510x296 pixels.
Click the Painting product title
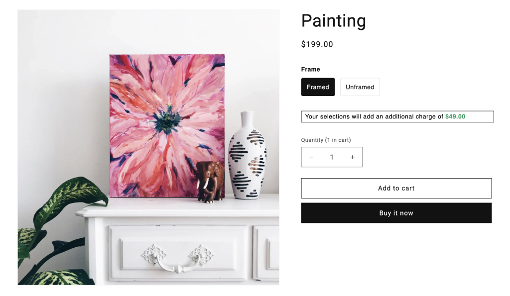pyautogui.click(x=333, y=20)
